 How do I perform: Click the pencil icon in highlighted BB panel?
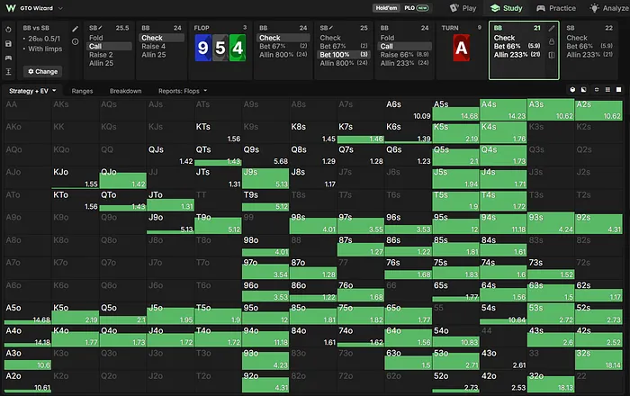tap(551, 28)
